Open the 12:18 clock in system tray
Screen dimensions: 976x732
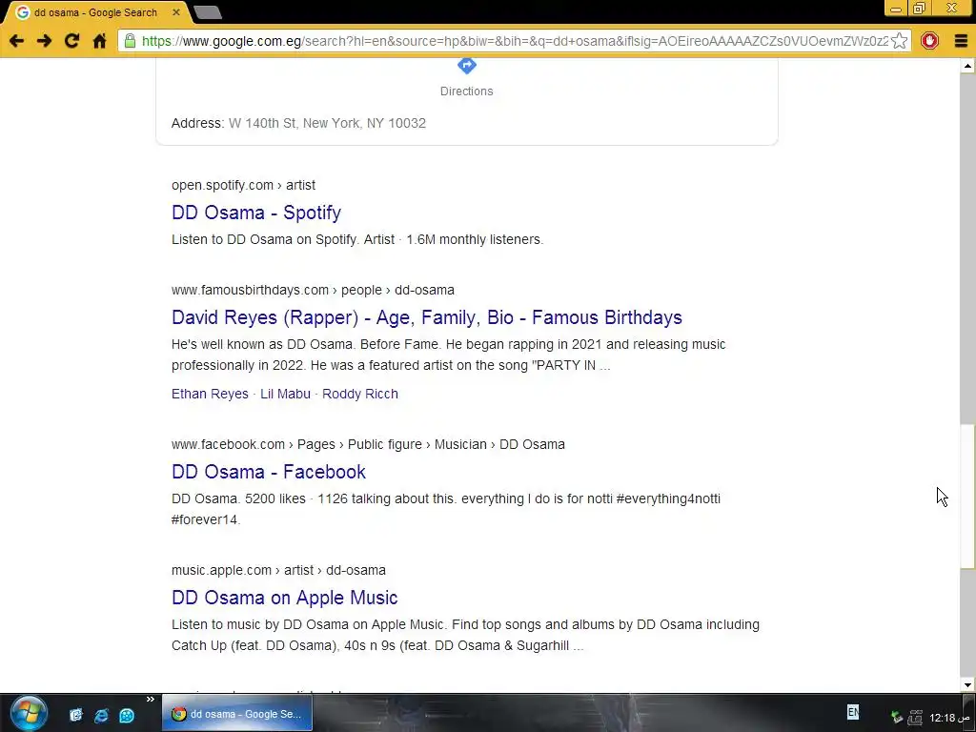950,718
